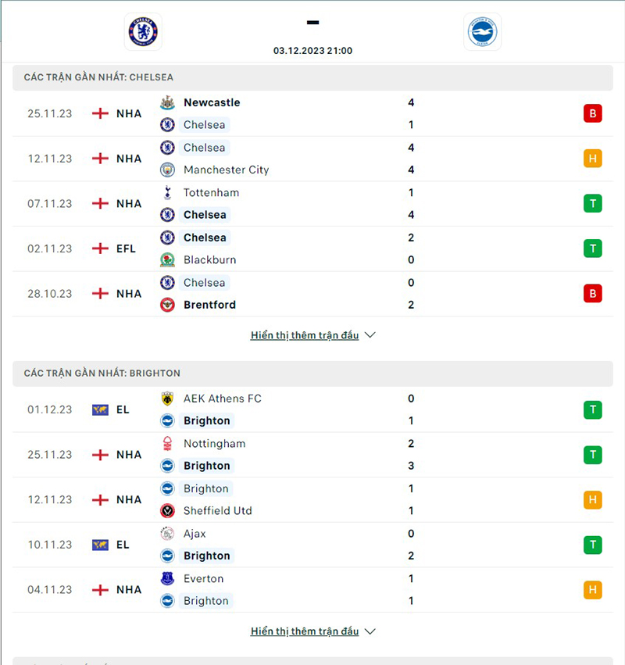The width and height of the screenshot is (625, 665).
Task: Open 'Hiển thị thêm trận đấu' under Chelsea
Action: point(305,335)
